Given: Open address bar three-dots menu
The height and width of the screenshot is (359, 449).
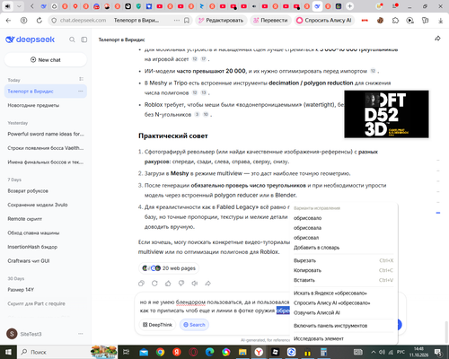Looking at the screenshot, I should (x=177, y=21).
